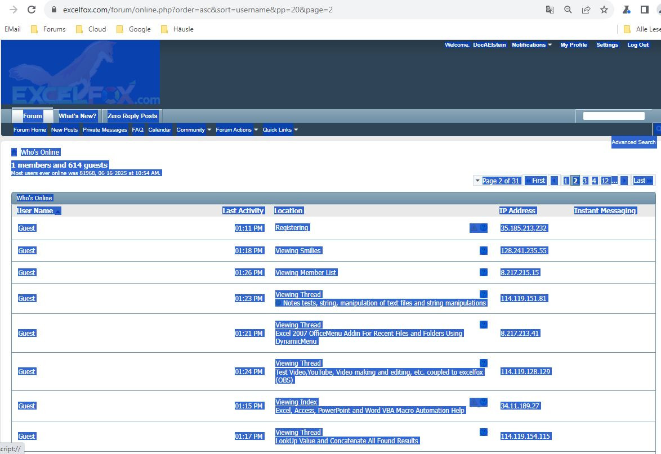This screenshot has width=661, height=454.
Task: Open the Zero Reply Posts tab
Action: (132, 116)
